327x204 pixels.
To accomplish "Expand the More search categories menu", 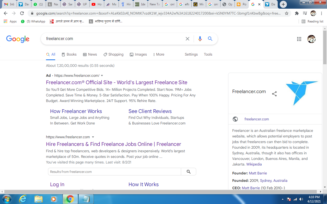I will pos(159,55).
